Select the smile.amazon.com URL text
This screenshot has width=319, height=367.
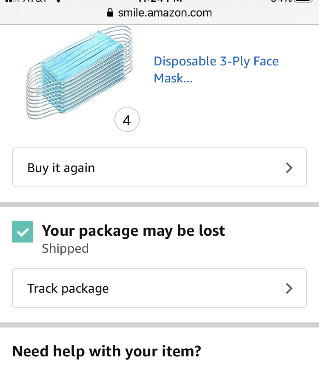point(165,13)
